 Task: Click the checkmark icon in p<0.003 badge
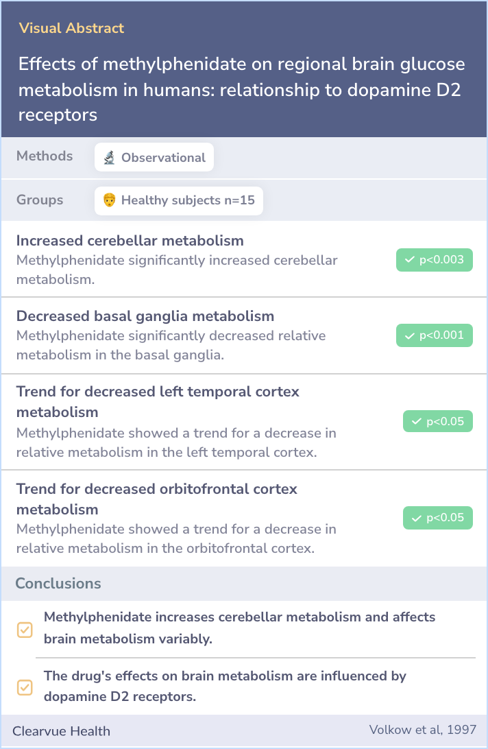[409, 260]
